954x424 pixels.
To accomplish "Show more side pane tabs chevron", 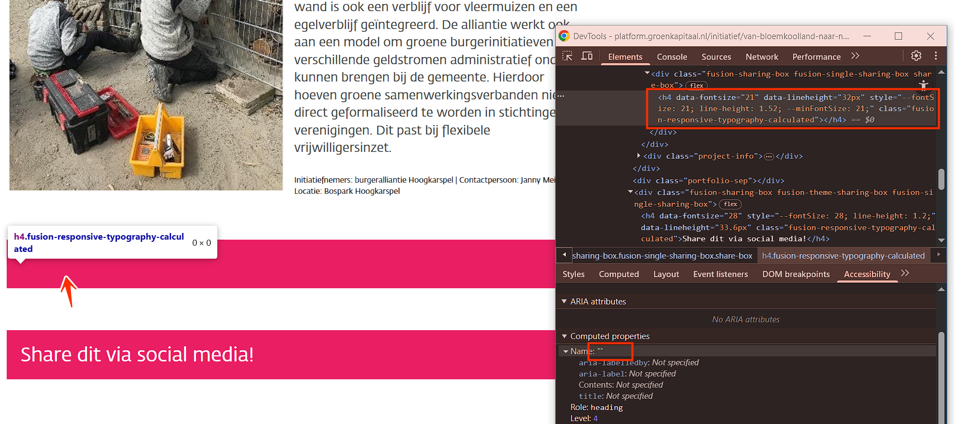I will pyautogui.click(x=905, y=273).
